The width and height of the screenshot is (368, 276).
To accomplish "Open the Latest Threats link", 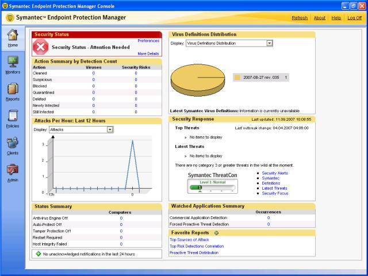I will (274, 188).
